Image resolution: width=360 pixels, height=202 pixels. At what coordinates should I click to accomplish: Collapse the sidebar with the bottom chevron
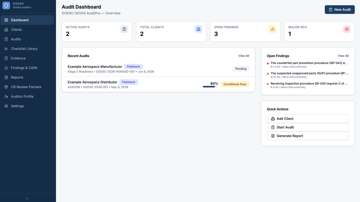click(27, 199)
